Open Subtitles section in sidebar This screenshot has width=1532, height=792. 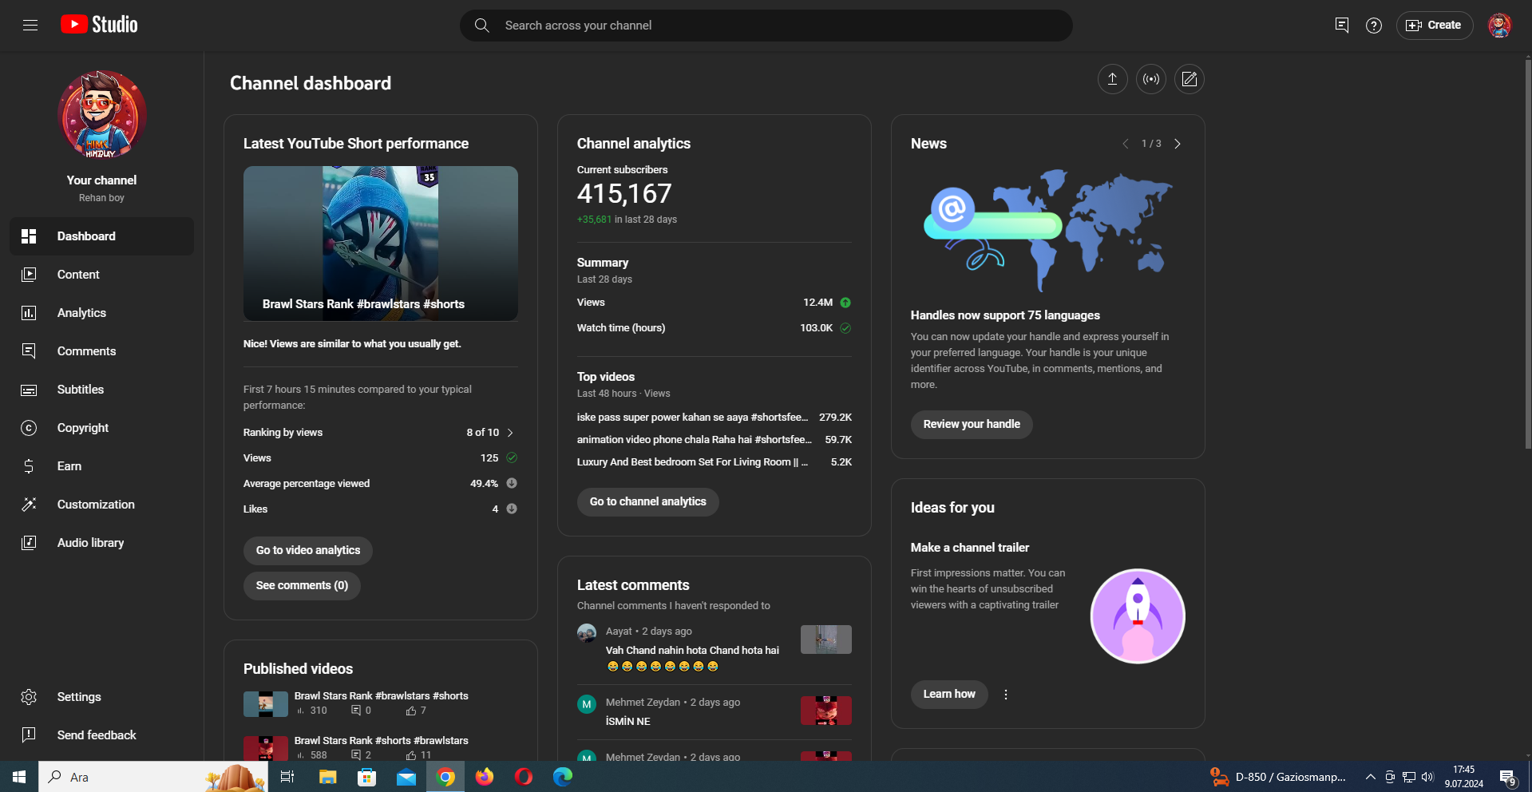coord(101,390)
